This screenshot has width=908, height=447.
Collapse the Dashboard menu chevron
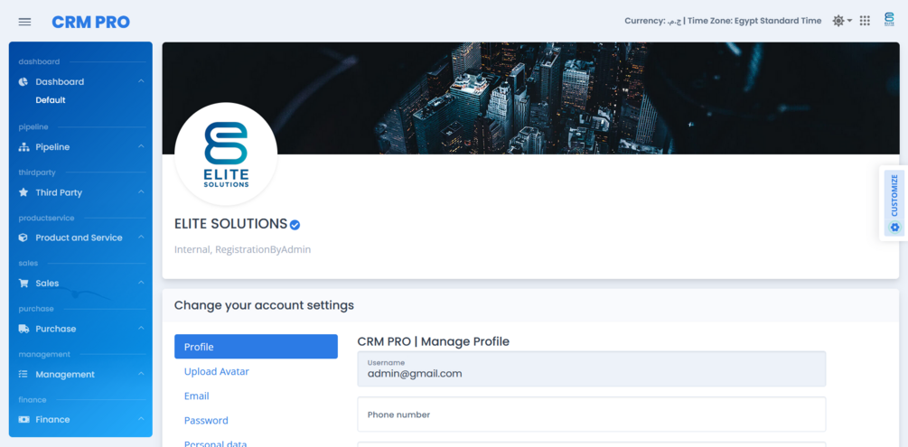[x=141, y=81]
